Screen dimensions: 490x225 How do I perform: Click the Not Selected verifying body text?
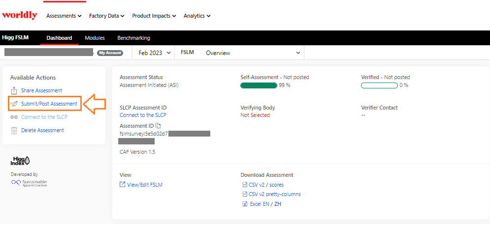click(255, 115)
